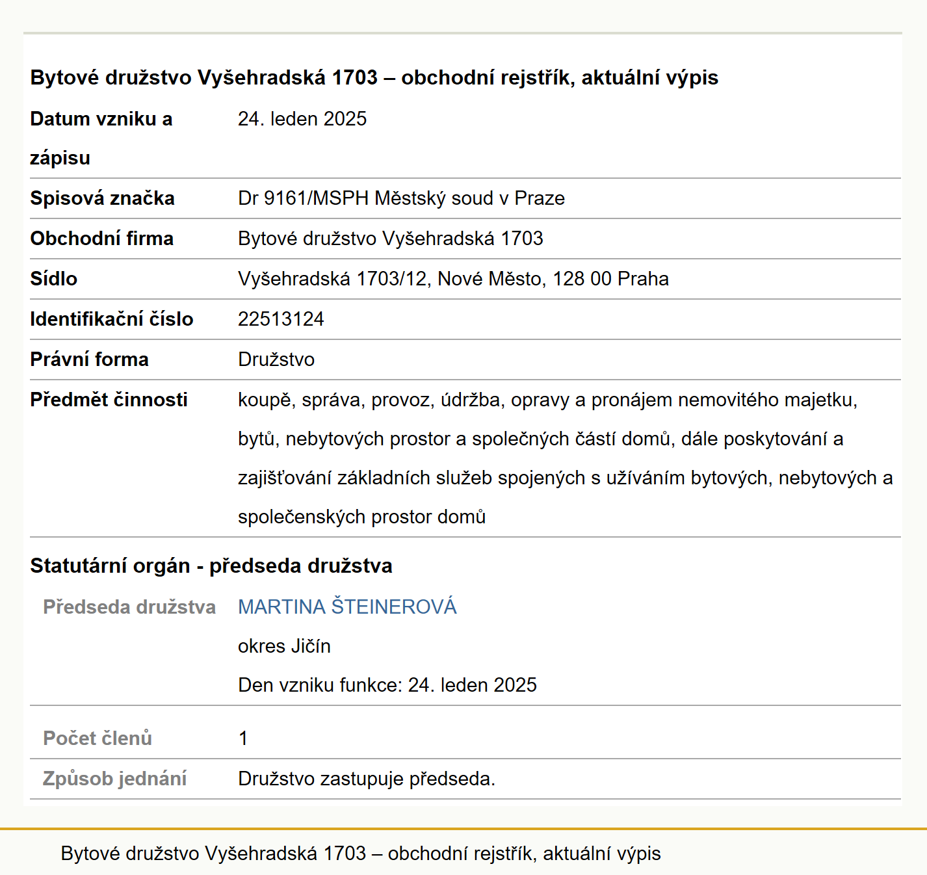927x875 pixels.
Task: Click the label 'Datum vzniku a zápisu'
Action: pos(101,138)
